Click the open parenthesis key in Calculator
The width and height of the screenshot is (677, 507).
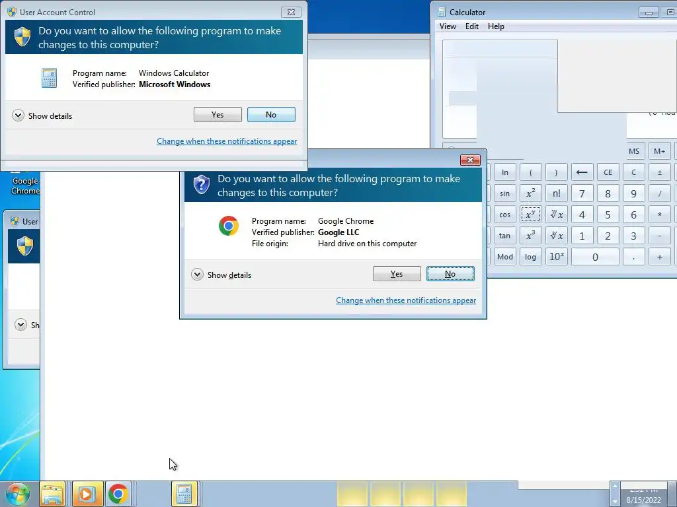[531, 172]
